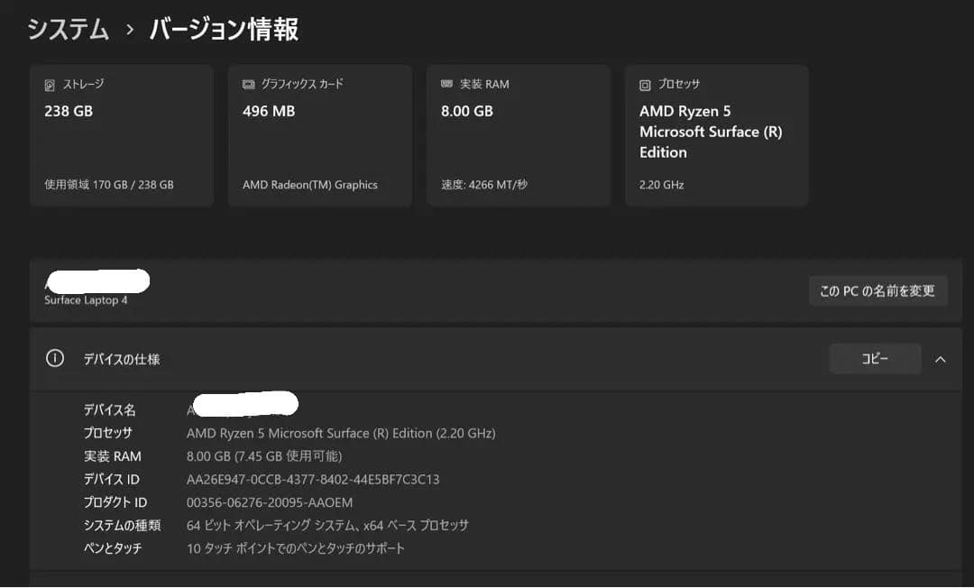974x588 pixels.
Task: Open the AMD Ryzen 5 processor card
Action: [x=716, y=135]
